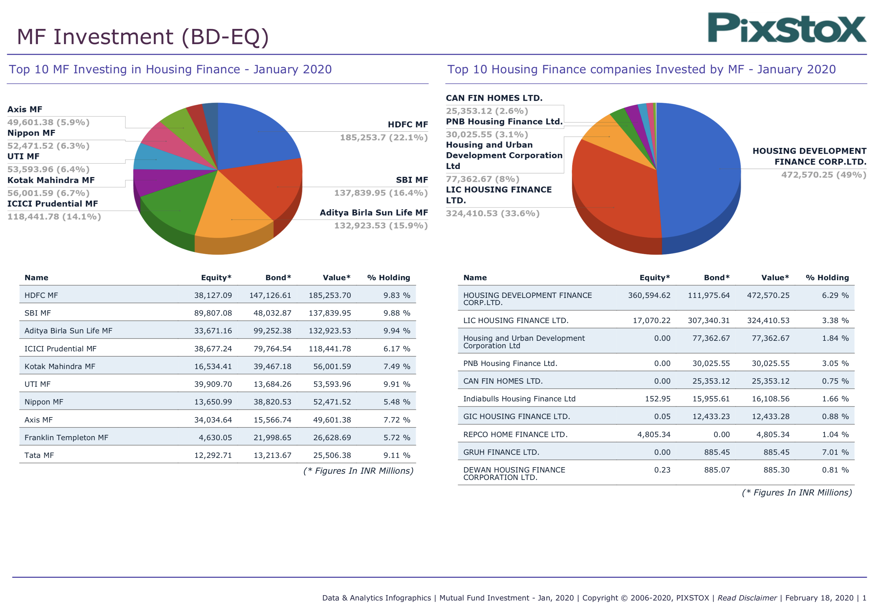Select 'Franklin Templeton MF' table row
The width and height of the screenshot is (874, 616).
pos(217,437)
